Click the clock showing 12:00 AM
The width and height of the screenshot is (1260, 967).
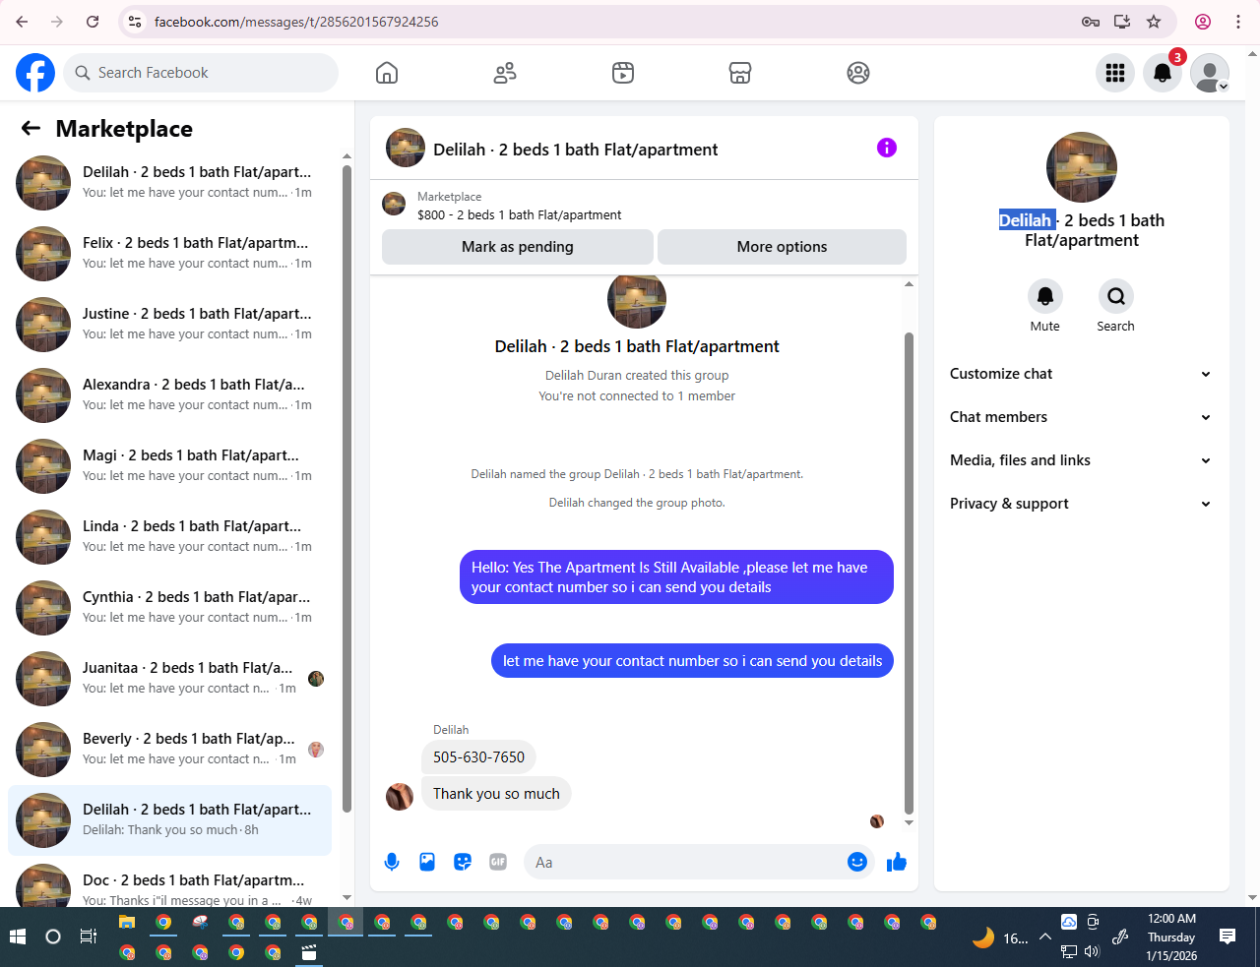pyautogui.click(x=1171, y=919)
